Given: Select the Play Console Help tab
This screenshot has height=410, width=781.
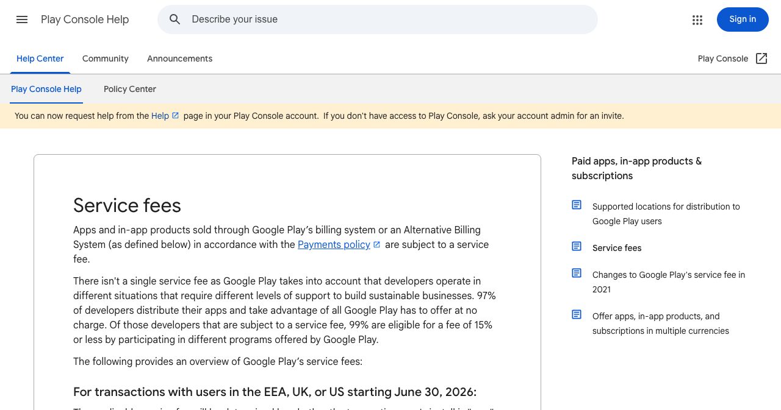Looking at the screenshot, I should [46, 90].
